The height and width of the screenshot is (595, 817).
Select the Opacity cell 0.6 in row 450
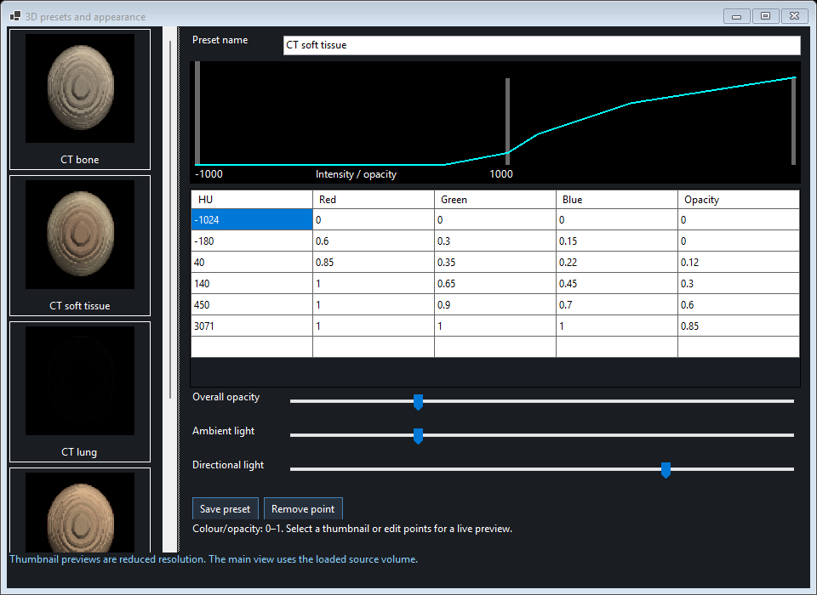point(739,304)
